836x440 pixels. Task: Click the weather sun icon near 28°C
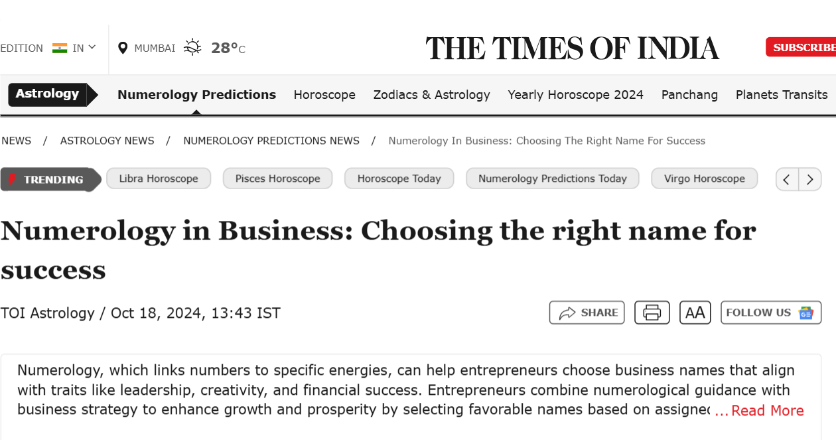coord(192,46)
